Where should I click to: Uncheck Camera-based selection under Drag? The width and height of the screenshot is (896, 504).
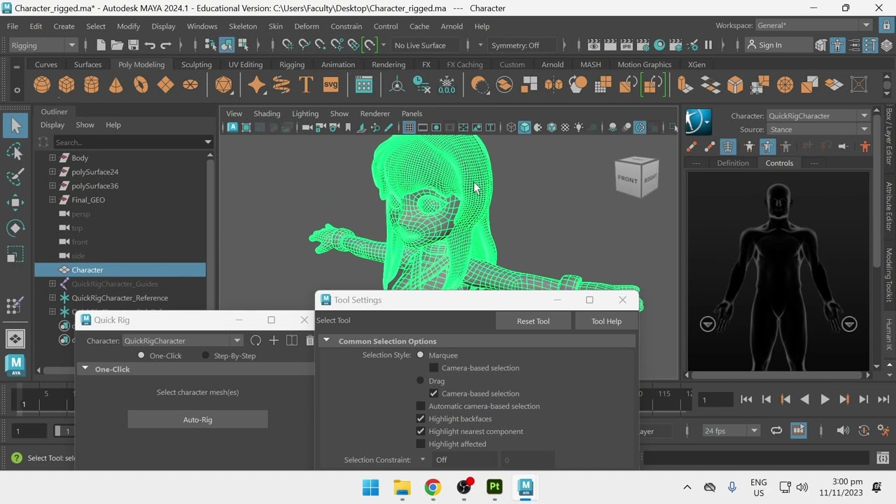coord(434,393)
